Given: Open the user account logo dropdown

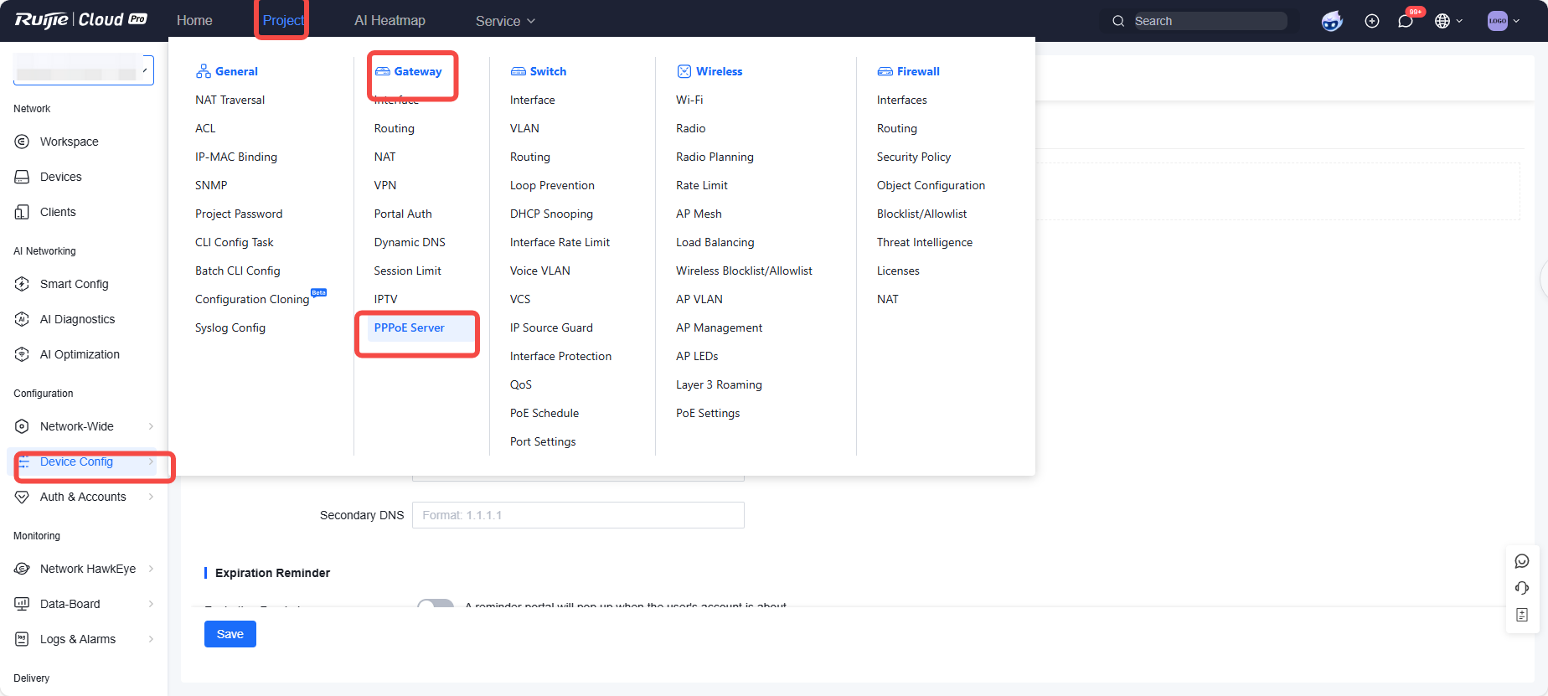Looking at the screenshot, I should [x=1503, y=21].
